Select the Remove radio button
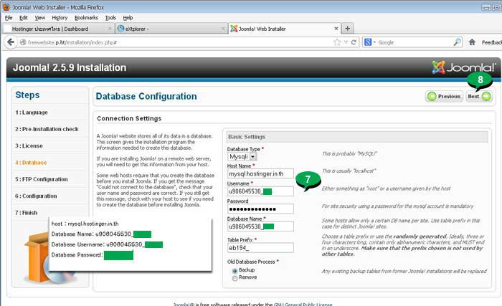502x306 pixels. pyautogui.click(x=235, y=278)
